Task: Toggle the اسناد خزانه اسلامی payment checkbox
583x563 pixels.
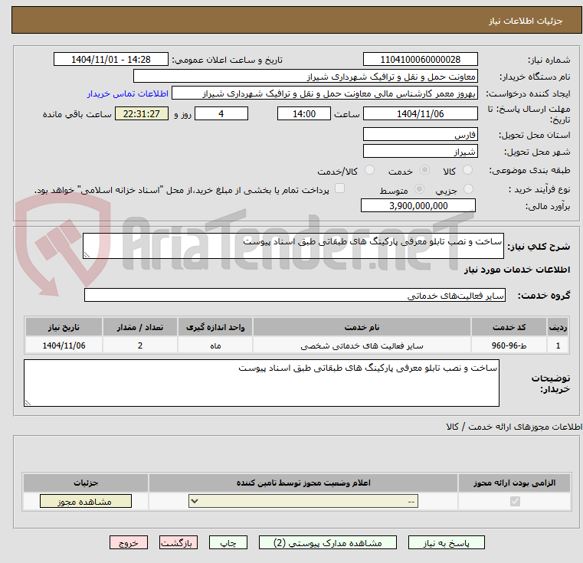Action: [339, 188]
